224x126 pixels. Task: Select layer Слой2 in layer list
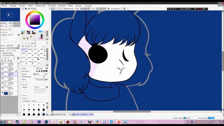coord(9,89)
